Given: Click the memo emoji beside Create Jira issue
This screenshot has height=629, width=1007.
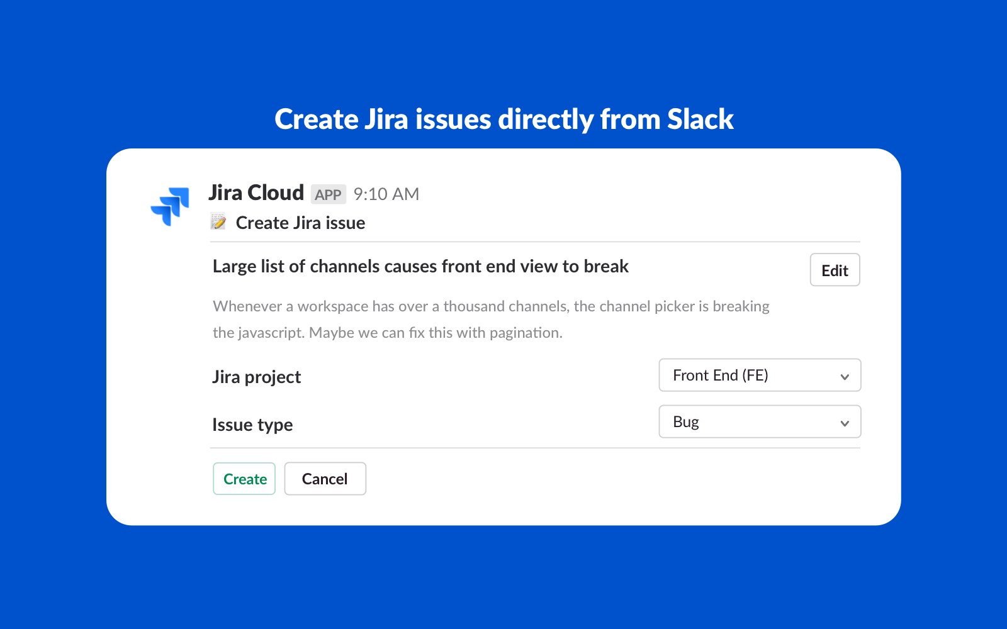Looking at the screenshot, I should 219,222.
